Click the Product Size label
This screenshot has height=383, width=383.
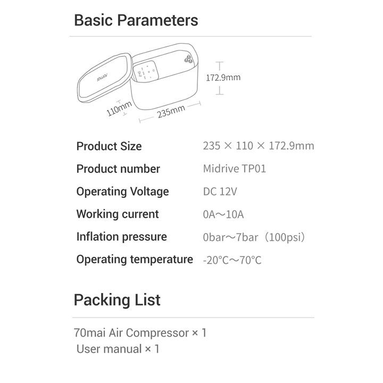109,146
